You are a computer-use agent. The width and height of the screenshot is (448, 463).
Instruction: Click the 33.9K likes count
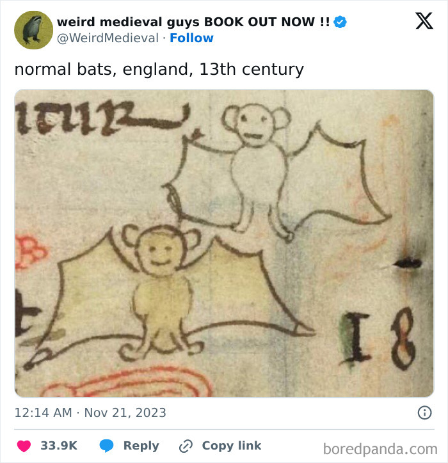pyautogui.click(x=59, y=446)
